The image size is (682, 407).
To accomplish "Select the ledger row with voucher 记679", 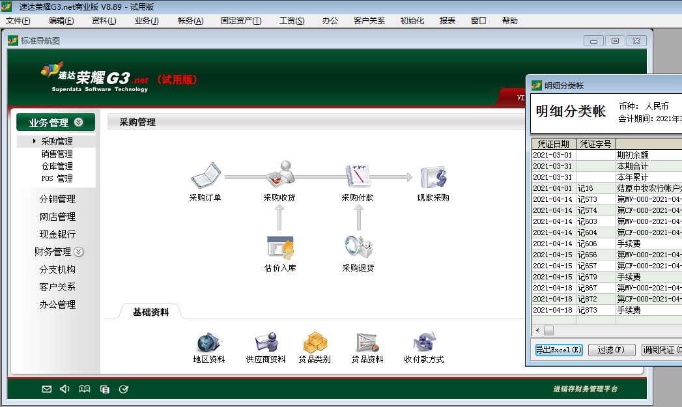I will pos(606,277).
